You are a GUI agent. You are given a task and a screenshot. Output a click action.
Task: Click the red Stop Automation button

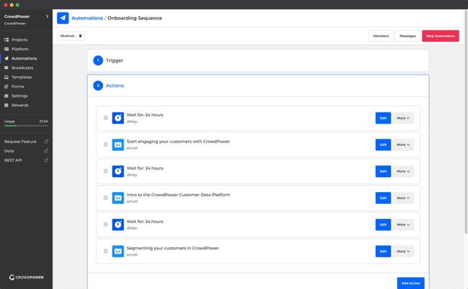pyautogui.click(x=441, y=36)
